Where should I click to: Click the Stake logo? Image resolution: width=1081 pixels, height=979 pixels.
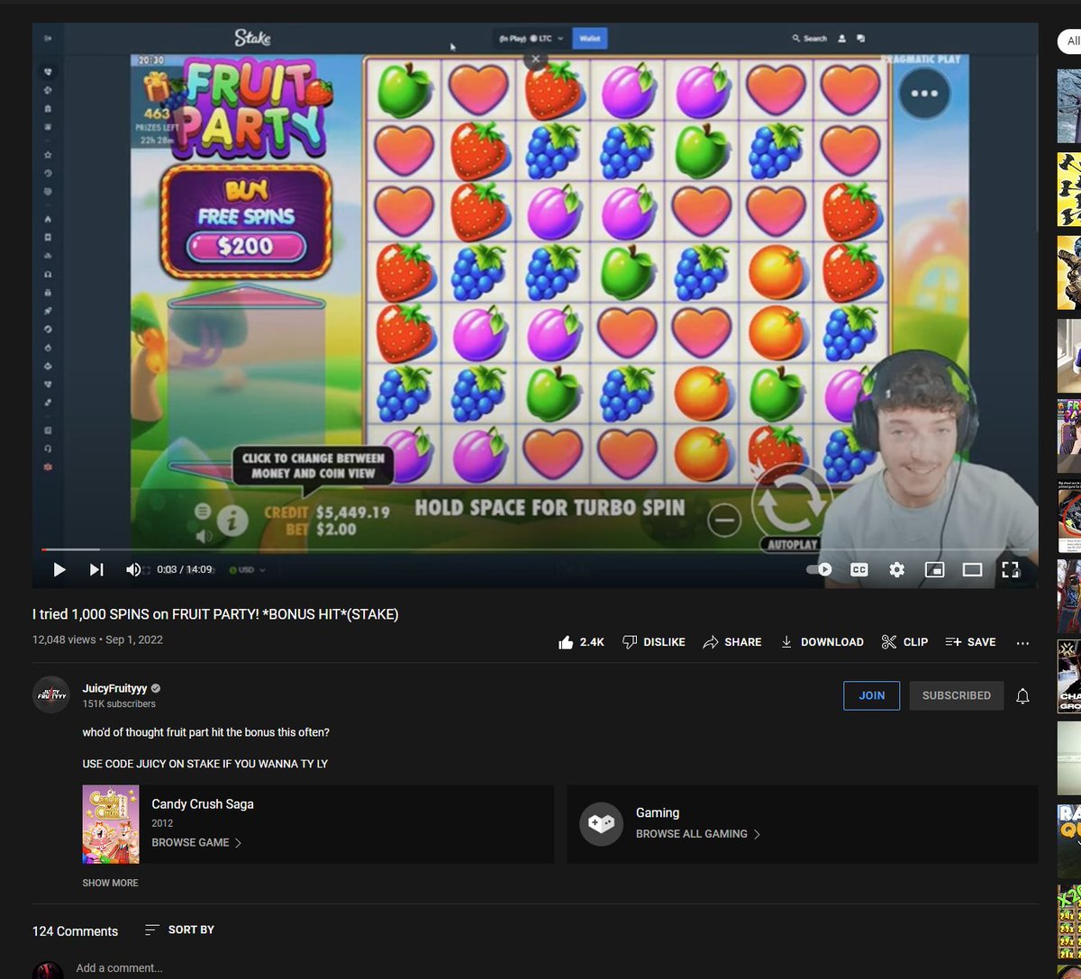coord(253,37)
